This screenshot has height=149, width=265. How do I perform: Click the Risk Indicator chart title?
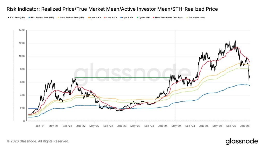click(x=112, y=9)
